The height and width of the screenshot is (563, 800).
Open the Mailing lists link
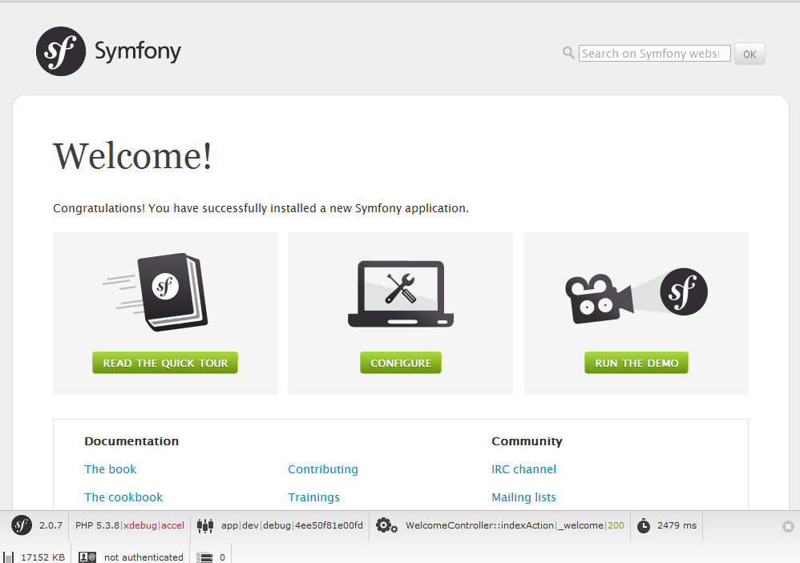(x=523, y=497)
